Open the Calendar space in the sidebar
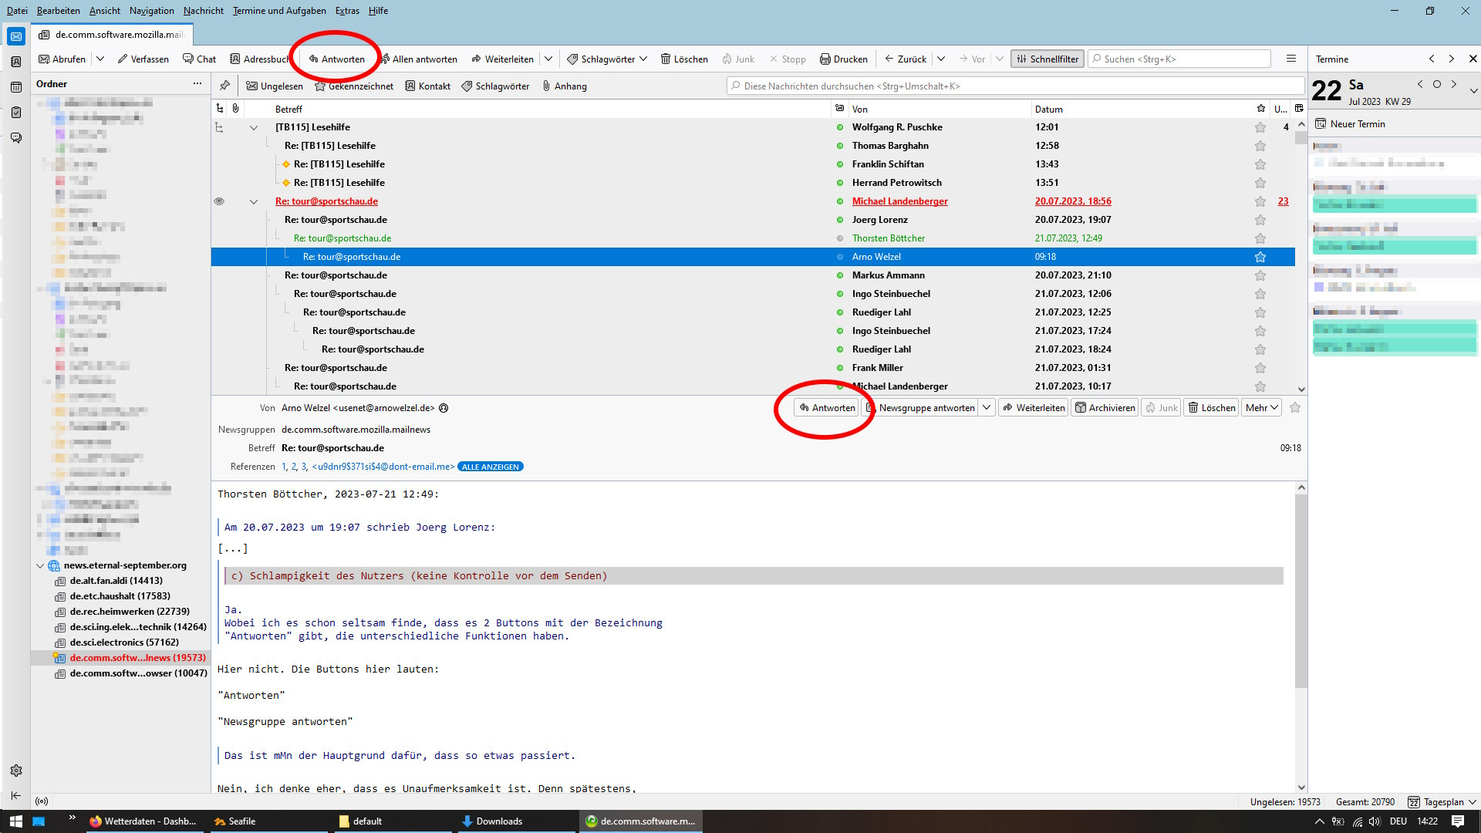Image resolution: width=1481 pixels, height=833 pixels. [x=16, y=87]
